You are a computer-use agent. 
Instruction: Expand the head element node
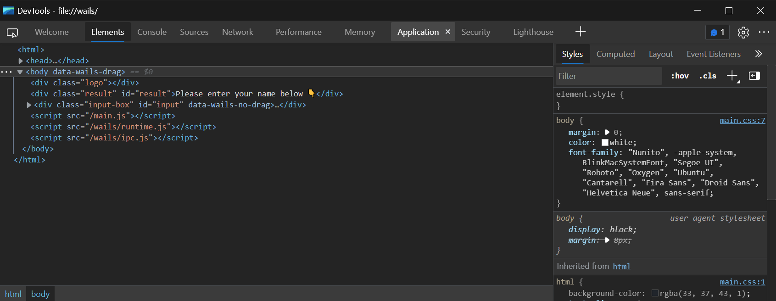(x=21, y=61)
